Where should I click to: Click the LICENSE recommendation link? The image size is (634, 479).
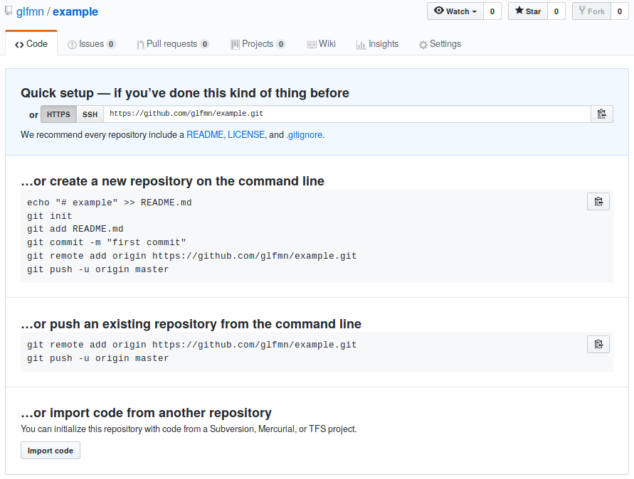tap(246, 134)
